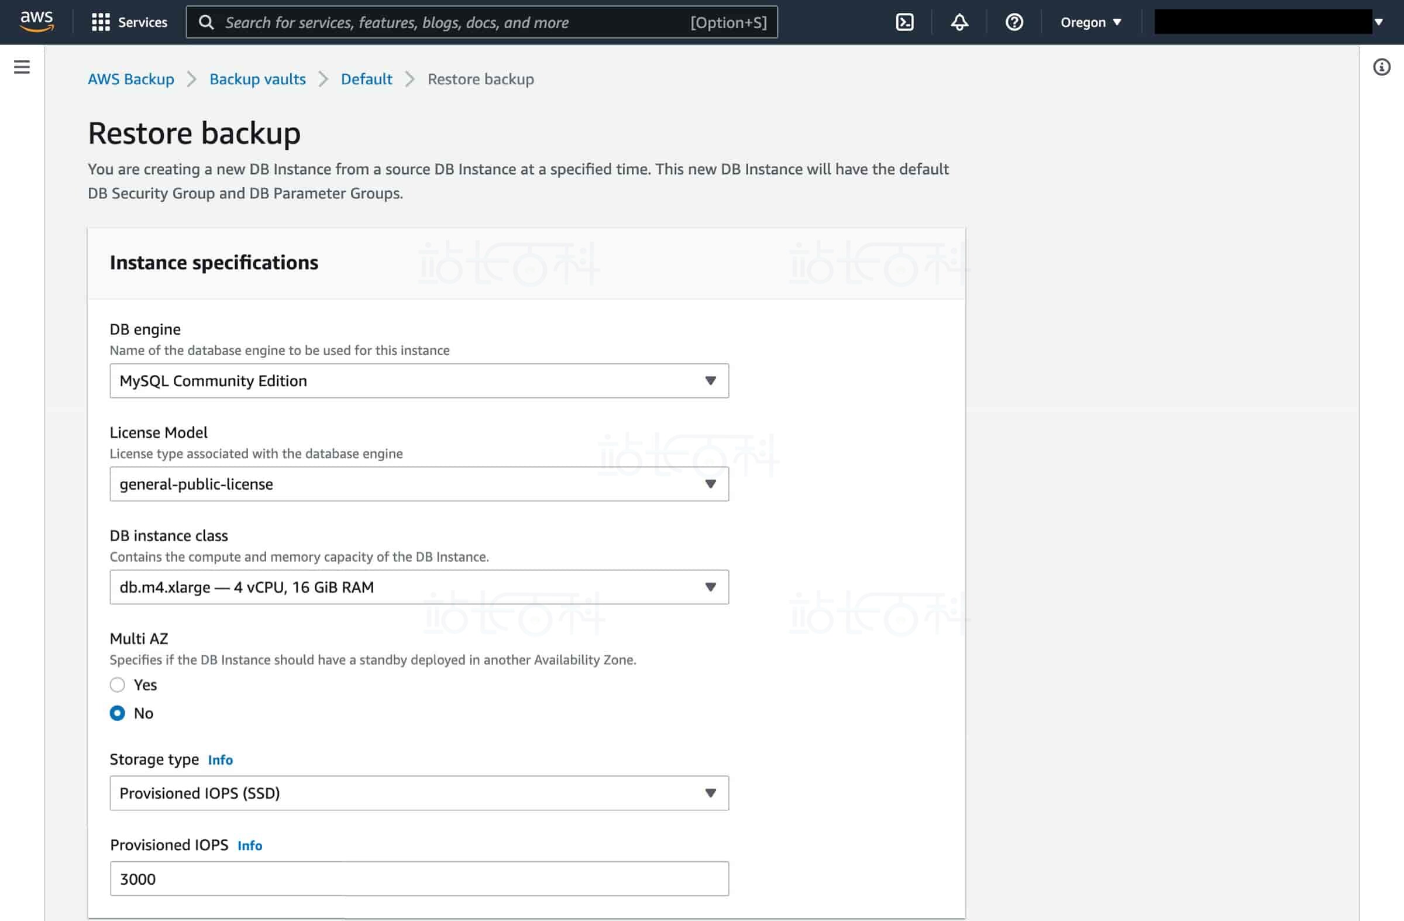Open the Services grid menu
The width and height of the screenshot is (1404, 921).
point(101,22)
